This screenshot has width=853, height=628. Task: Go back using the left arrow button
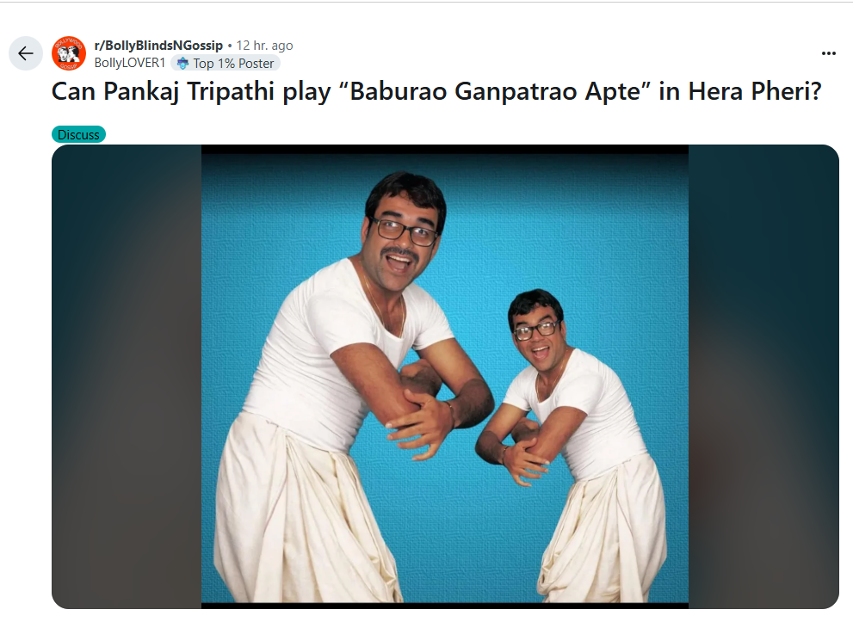[26, 53]
